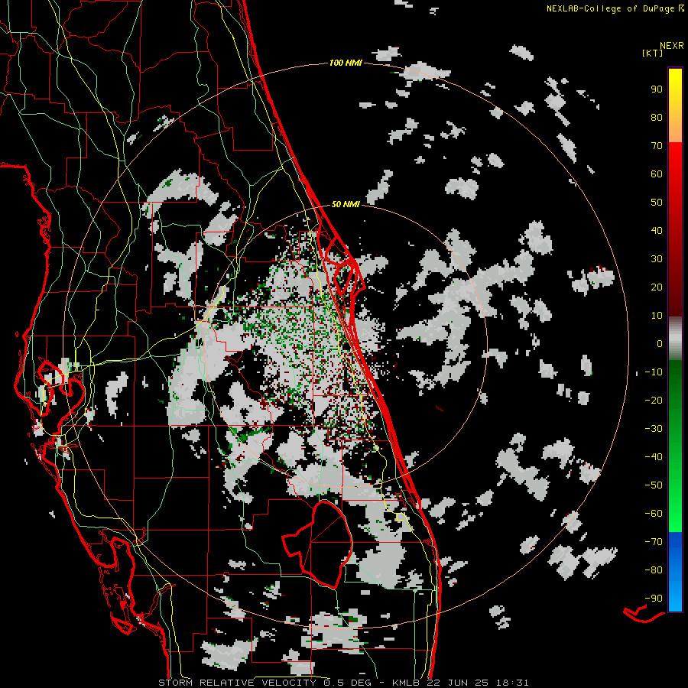Click the NEXR label above the color bar
Screen dimensions: 688x688
point(671,46)
